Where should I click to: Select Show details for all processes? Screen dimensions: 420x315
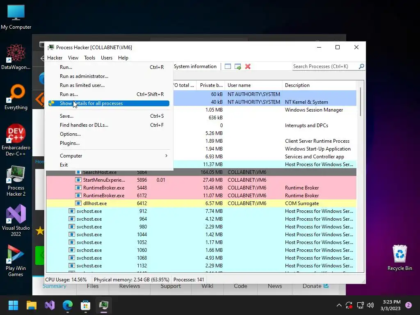point(109,103)
